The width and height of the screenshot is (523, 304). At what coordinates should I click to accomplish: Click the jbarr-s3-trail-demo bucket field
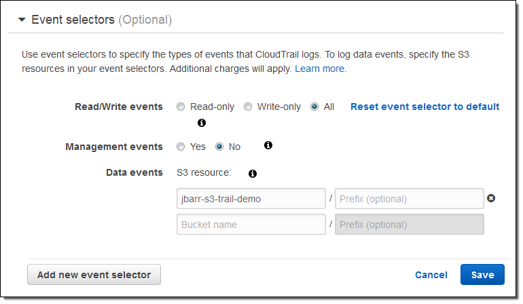click(x=251, y=199)
